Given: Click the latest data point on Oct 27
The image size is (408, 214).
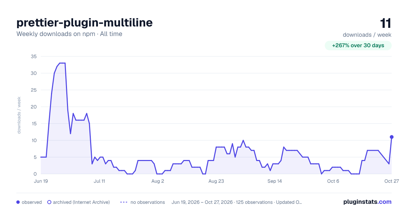Looking at the screenshot, I should pos(392,137).
